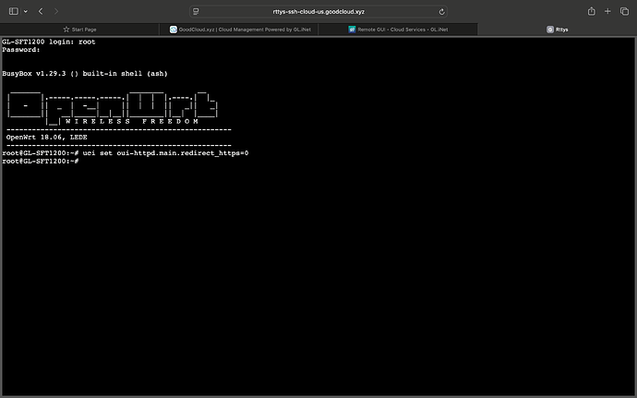Image resolution: width=637 pixels, height=398 pixels.
Task: Click the Rttys tab favicon
Action: (x=550, y=30)
